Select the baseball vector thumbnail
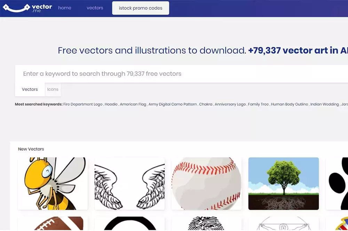 pyautogui.click(x=206, y=184)
